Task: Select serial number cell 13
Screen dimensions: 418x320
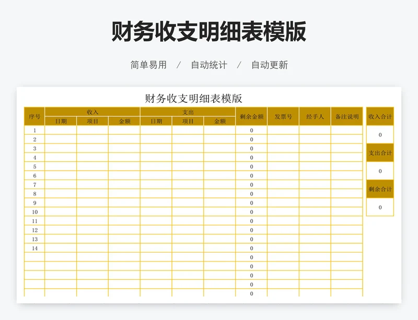Action: click(x=34, y=239)
